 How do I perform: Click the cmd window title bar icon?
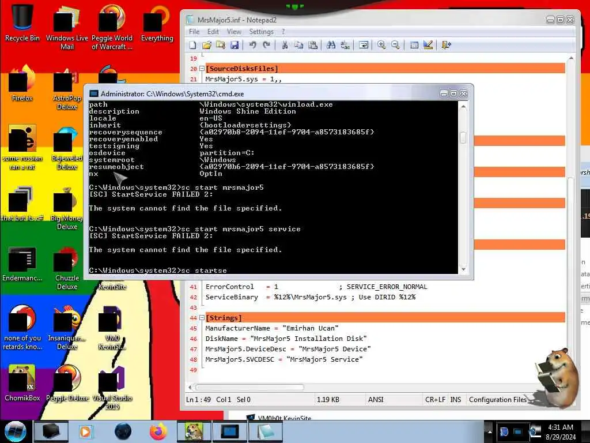(x=94, y=94)
